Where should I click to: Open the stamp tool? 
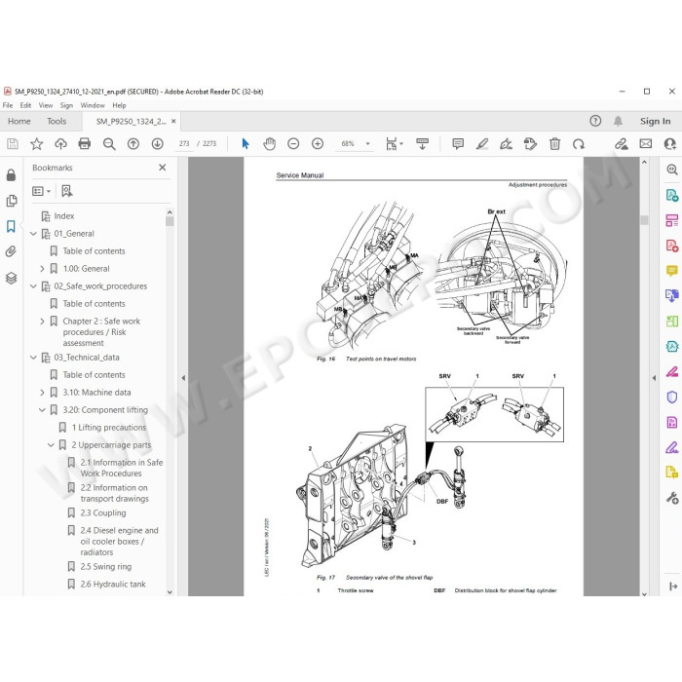pyautogui.click(x=530, y=143)
